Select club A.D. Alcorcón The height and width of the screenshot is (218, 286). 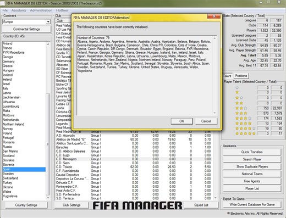pyautogui.click(x=134, y=136)
